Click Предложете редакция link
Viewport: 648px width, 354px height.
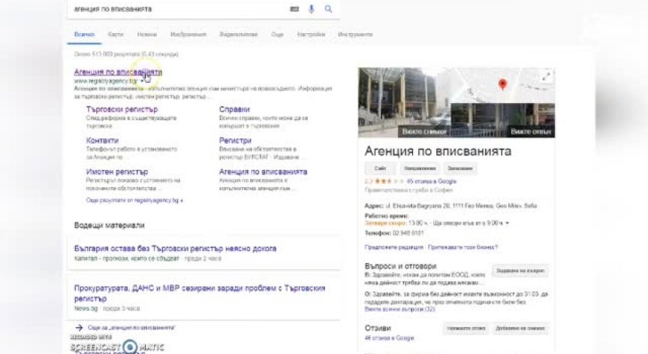tap(394, 247)
